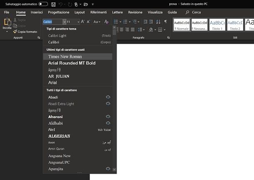Screen dimensions: 254x180
Task: Select Calibri Light (Titoli) theme font
Action: point(77,36)
